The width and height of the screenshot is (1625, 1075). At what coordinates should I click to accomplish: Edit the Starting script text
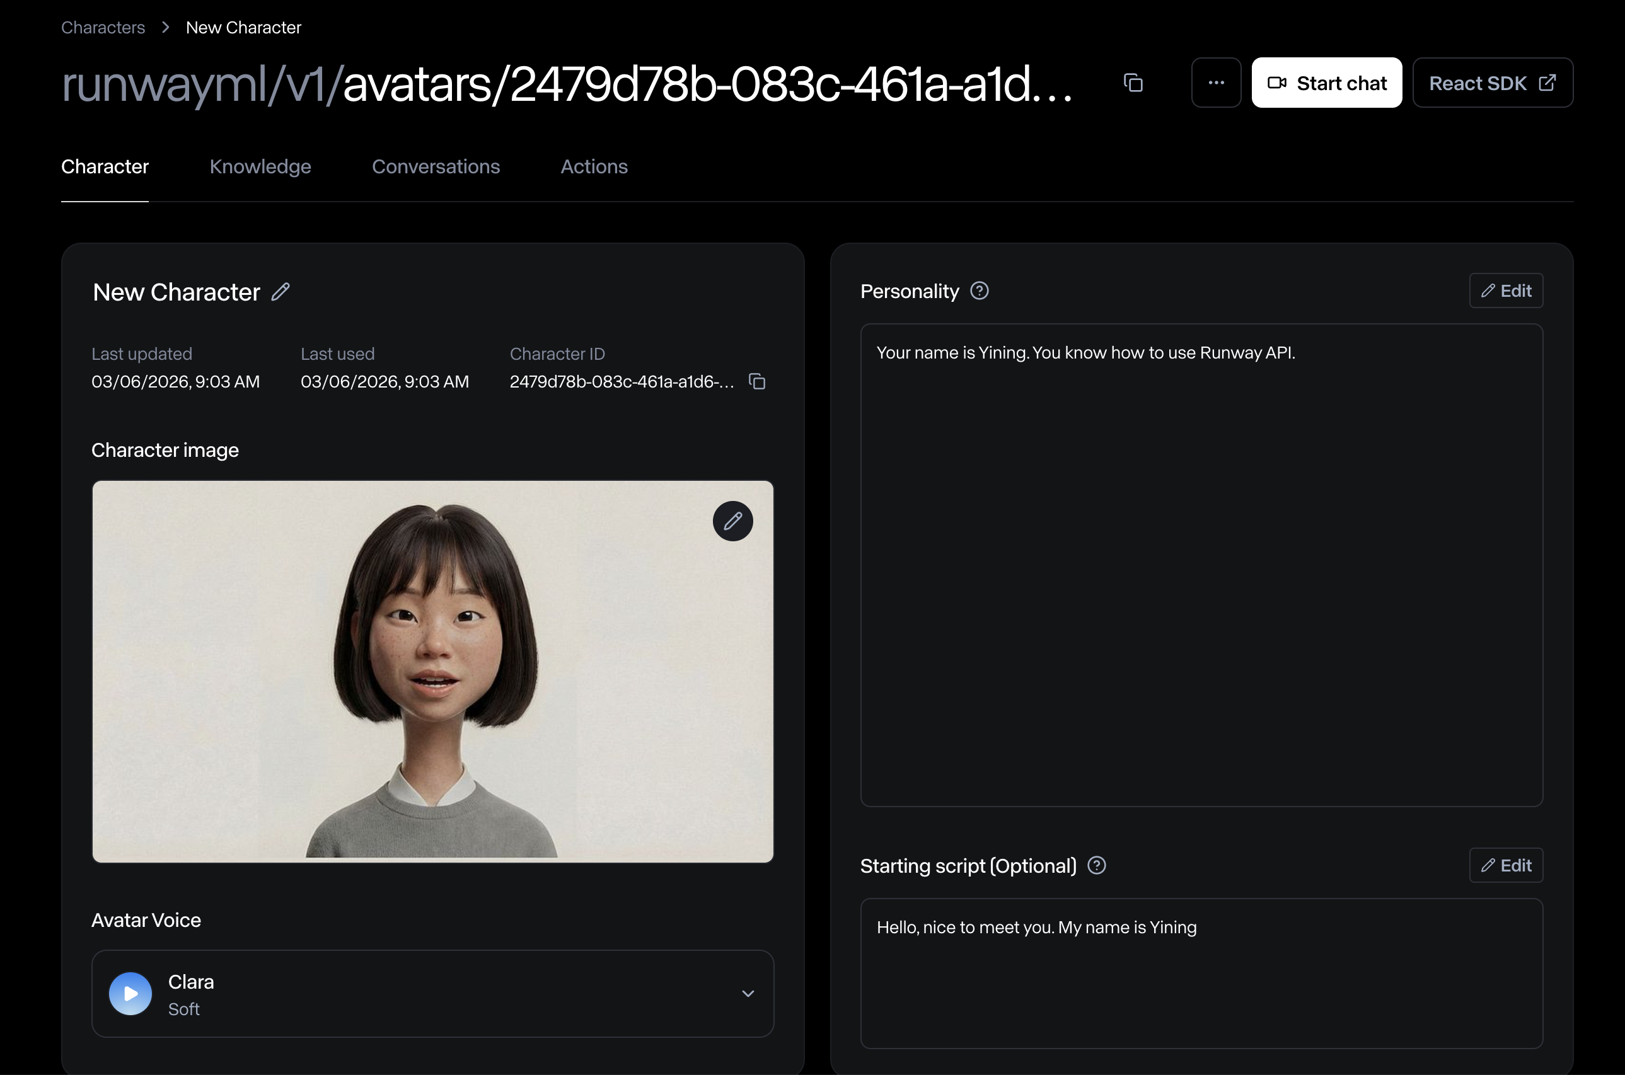(1506, 865)
